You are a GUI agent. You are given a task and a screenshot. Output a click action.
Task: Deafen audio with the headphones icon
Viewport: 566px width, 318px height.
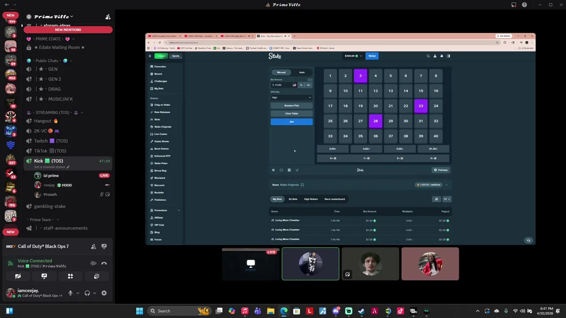tap(87, 293)
